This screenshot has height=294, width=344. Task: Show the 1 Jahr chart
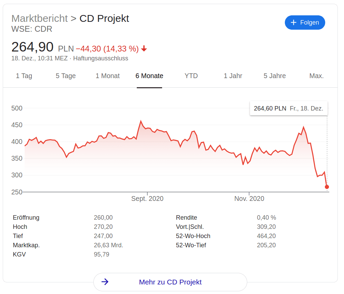pyautogui.click(x=233, y=76)
